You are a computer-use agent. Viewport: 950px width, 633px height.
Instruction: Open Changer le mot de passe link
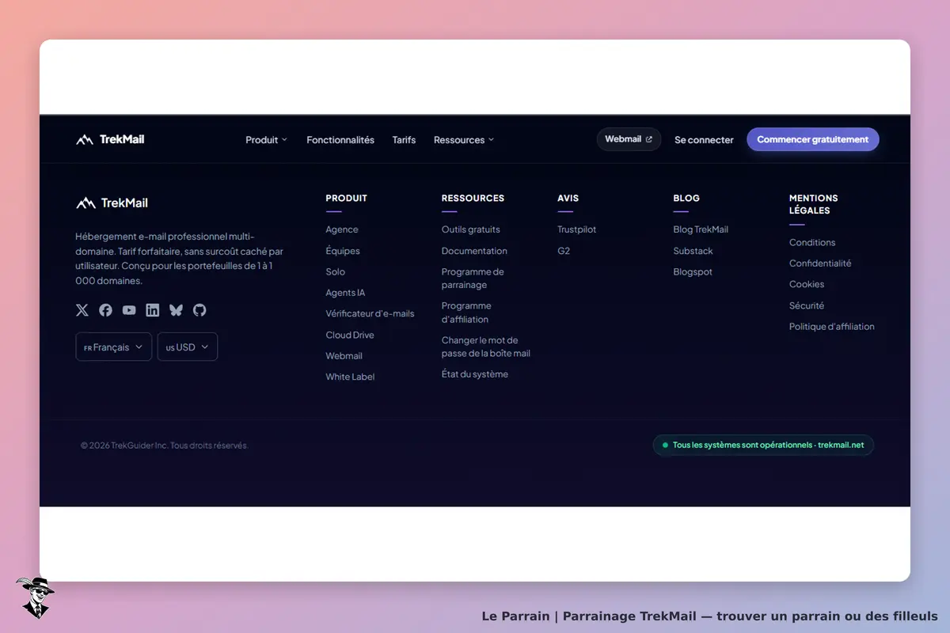click(x=486, y=347)
